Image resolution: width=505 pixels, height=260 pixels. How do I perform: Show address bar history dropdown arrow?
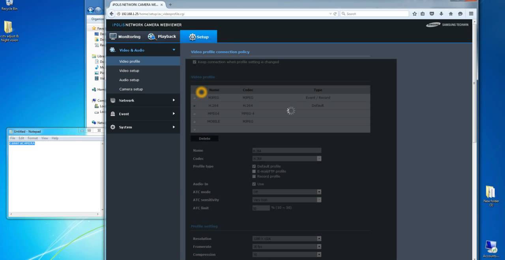tap(331, 14)
